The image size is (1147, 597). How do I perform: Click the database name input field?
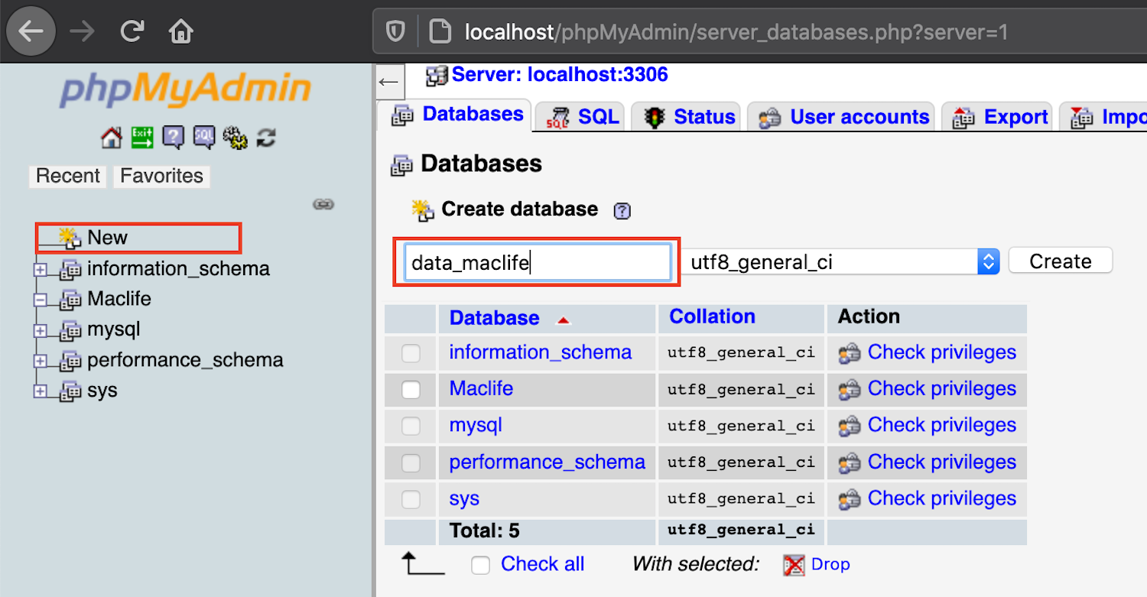(x=538, y=263)
